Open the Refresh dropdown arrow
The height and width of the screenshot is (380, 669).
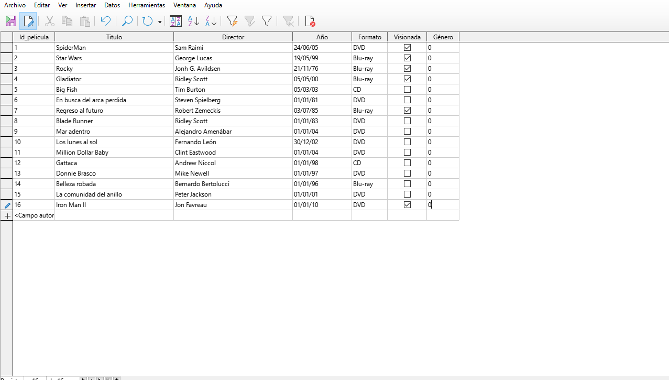tap(160, 21)
